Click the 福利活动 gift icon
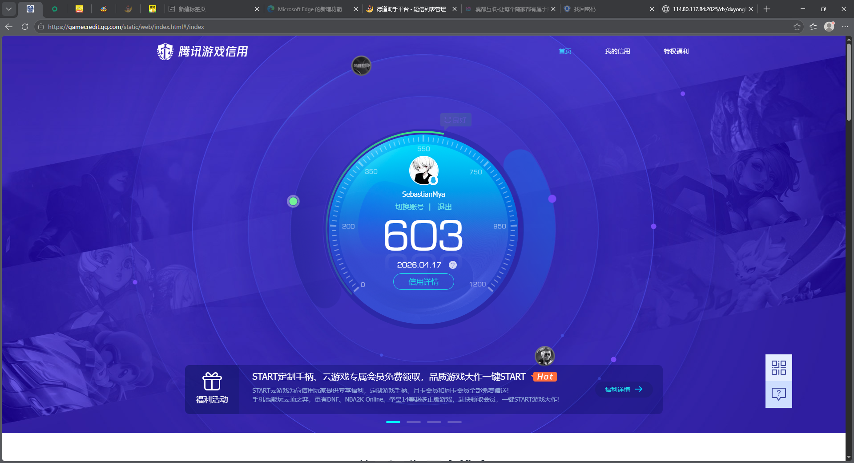Viewport: 854px width, 463px height. [212, 382]
